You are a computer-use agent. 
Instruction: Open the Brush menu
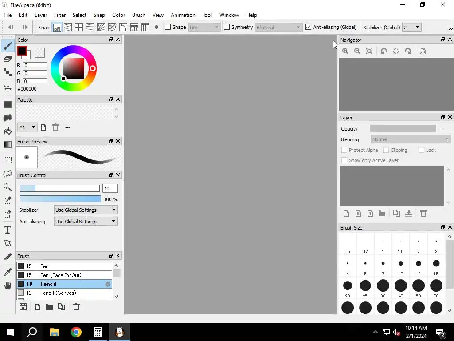[139, 15]
